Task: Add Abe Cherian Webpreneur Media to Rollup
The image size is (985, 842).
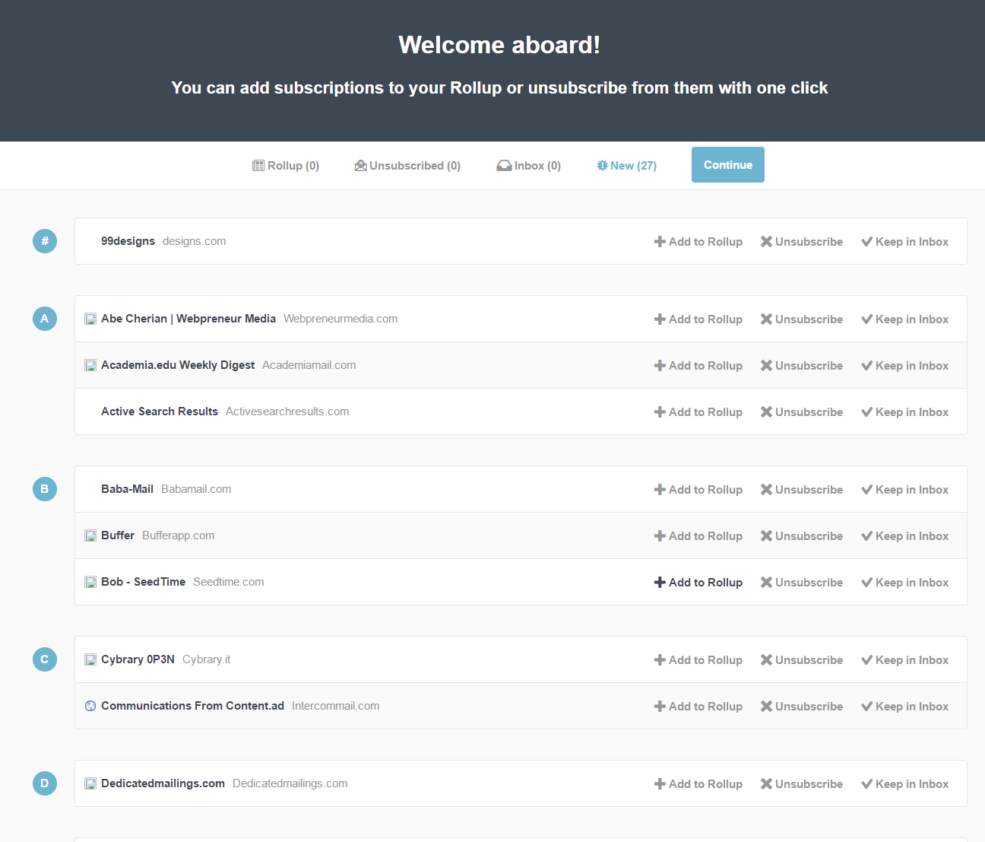Action: (x=698, y=319)
